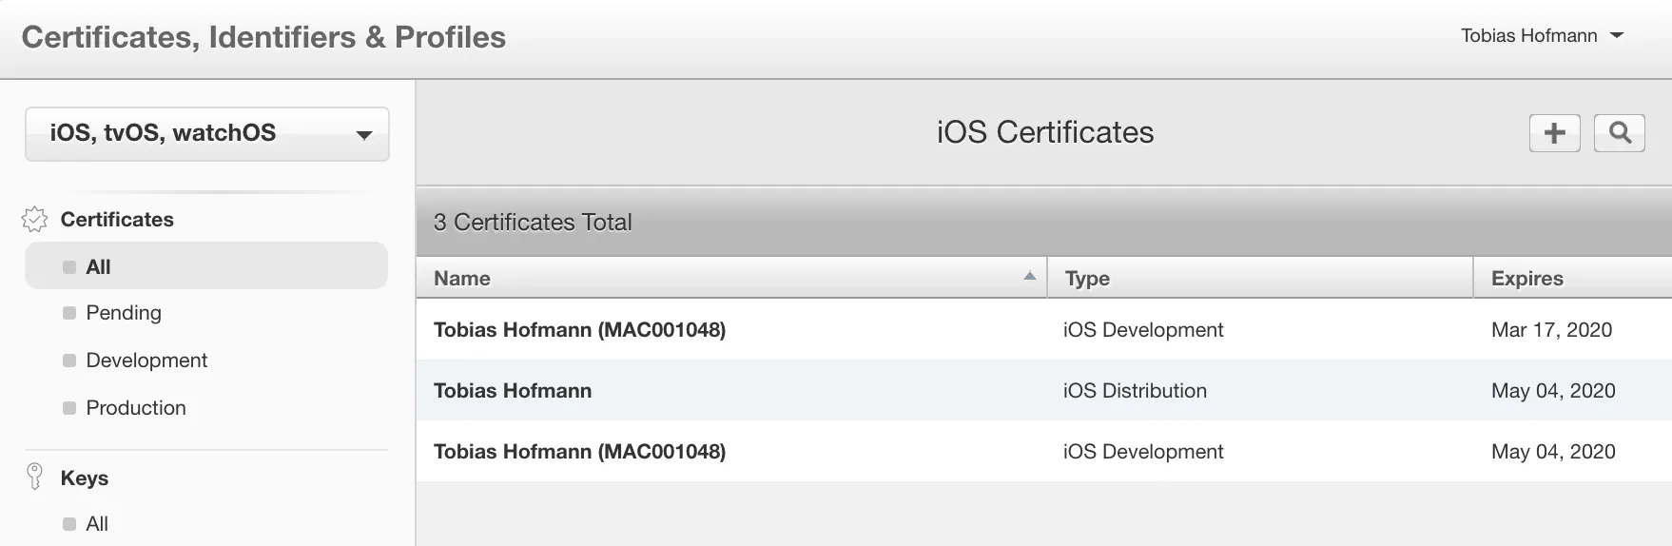Filter by Production certificates
The image size is (1672, 546).
(x=136, y=408)
